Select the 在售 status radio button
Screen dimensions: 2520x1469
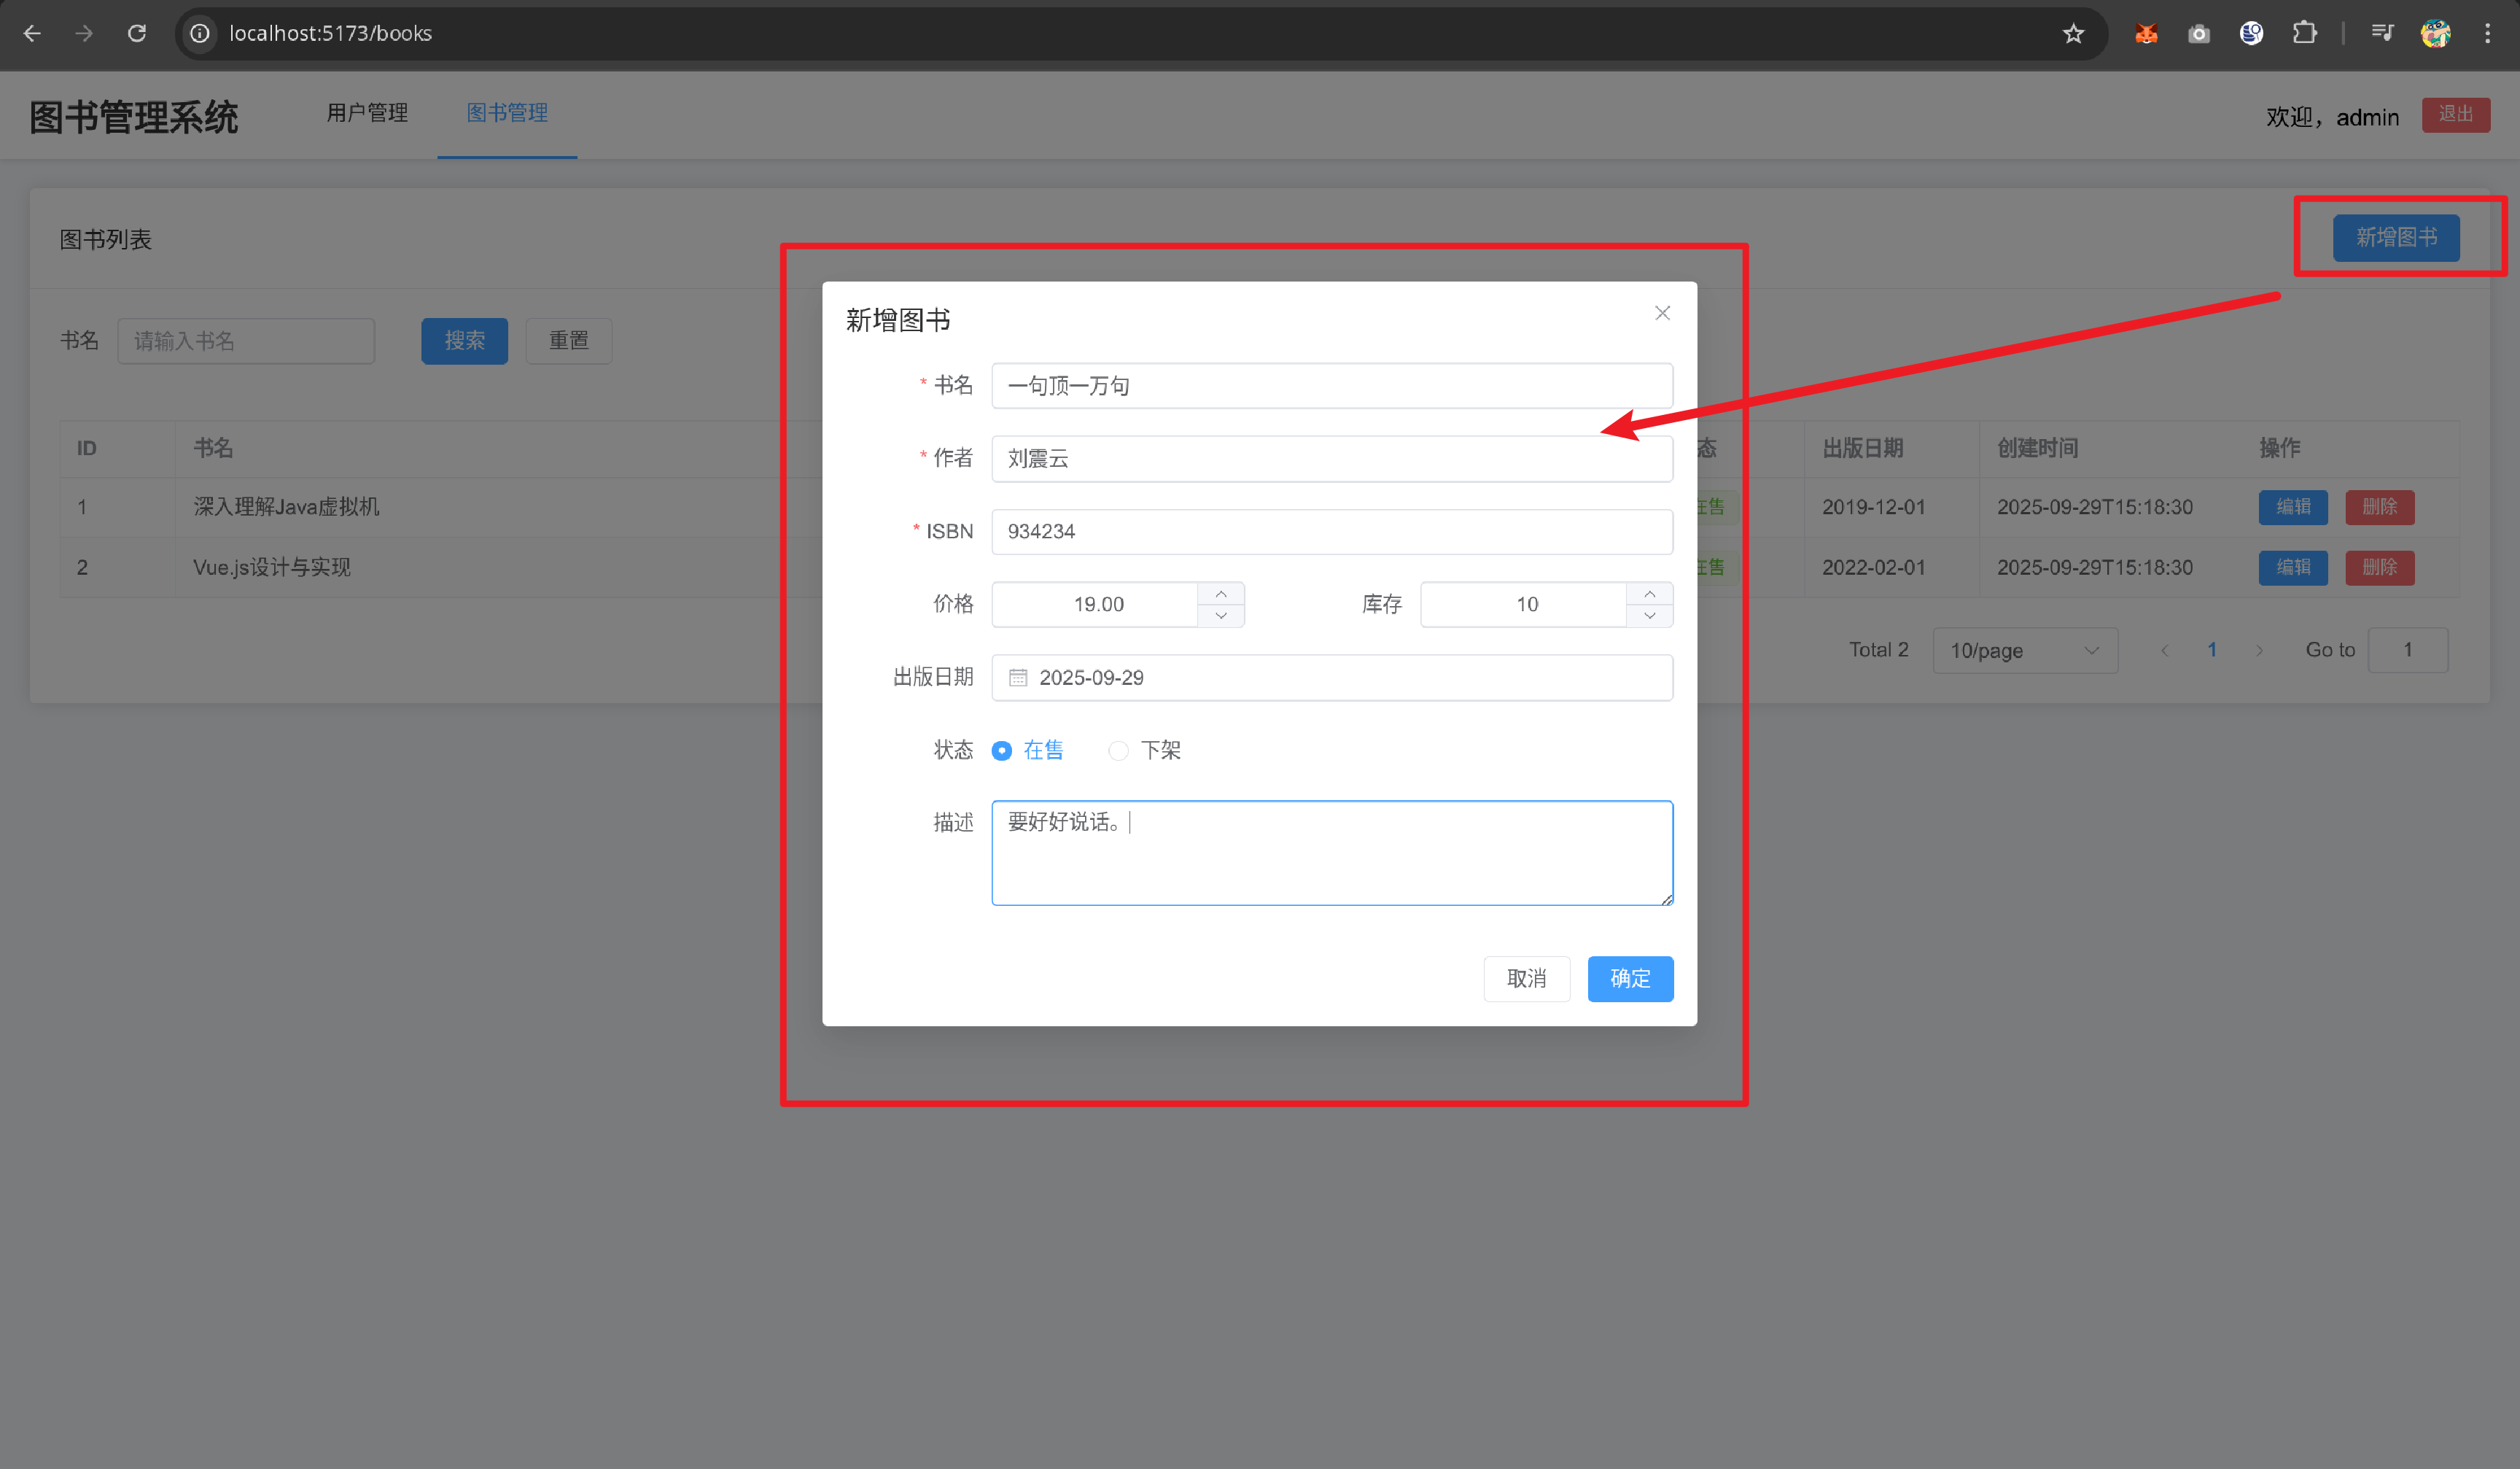1002,751
